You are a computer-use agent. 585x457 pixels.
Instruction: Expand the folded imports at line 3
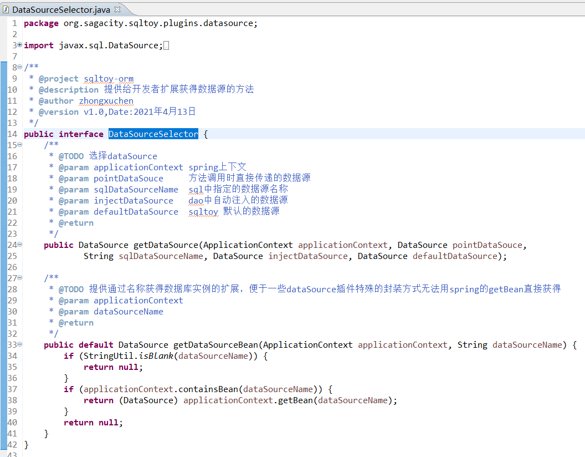20,45
